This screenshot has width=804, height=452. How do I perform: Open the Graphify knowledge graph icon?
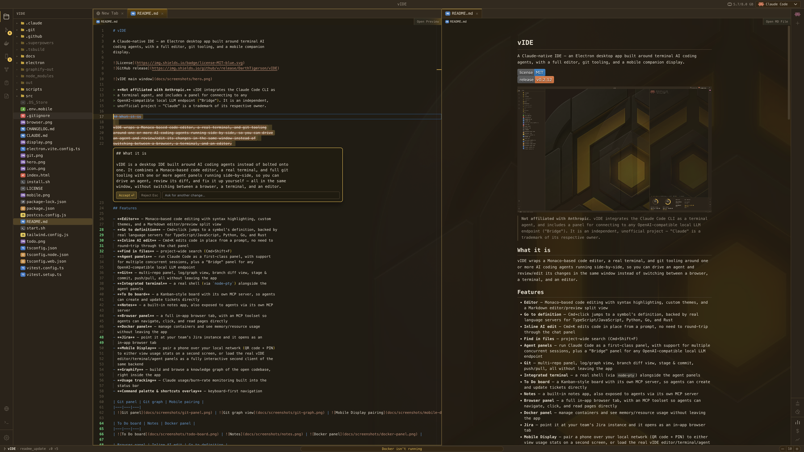[6, 70]
